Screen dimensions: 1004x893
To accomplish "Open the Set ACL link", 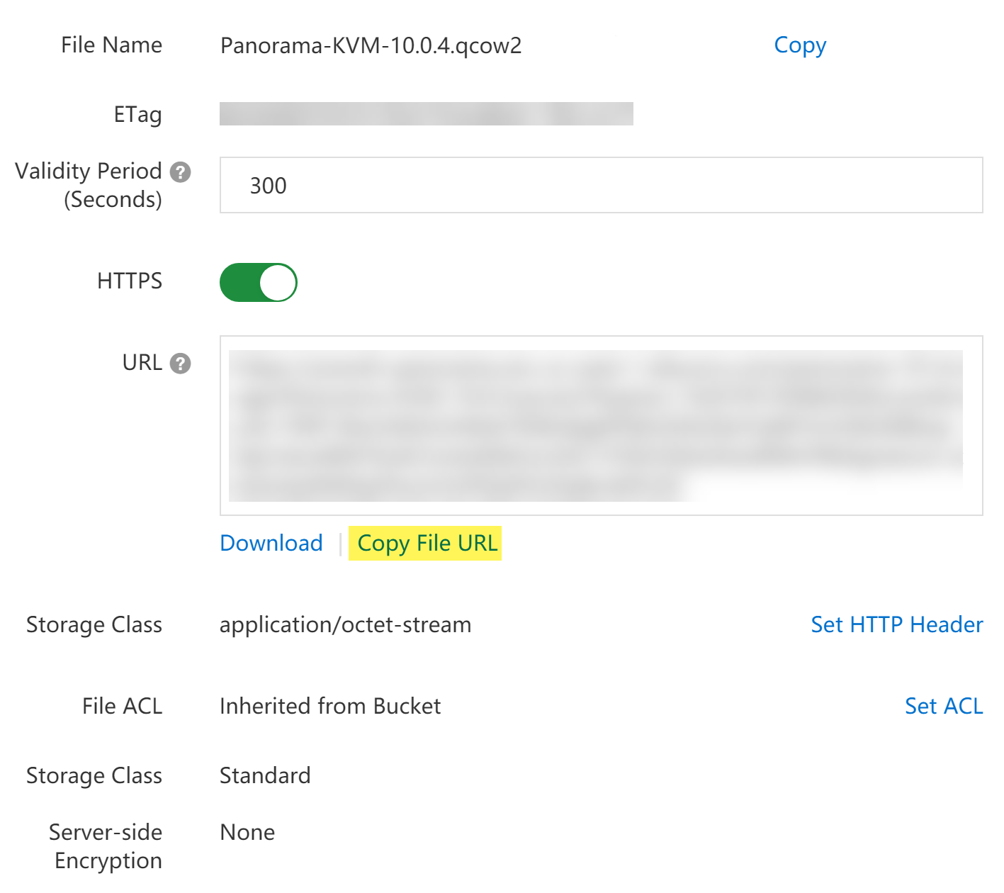I will click(943, 706).
